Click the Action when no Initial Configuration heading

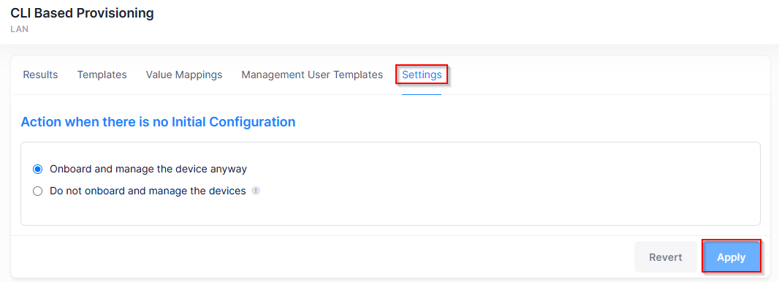click(x=158, y=121)
